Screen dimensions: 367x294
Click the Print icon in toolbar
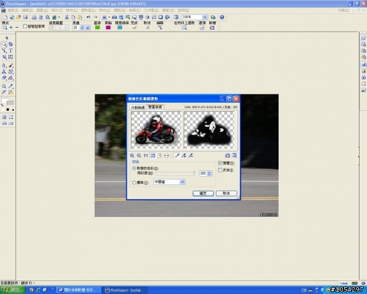pos(34,17)
